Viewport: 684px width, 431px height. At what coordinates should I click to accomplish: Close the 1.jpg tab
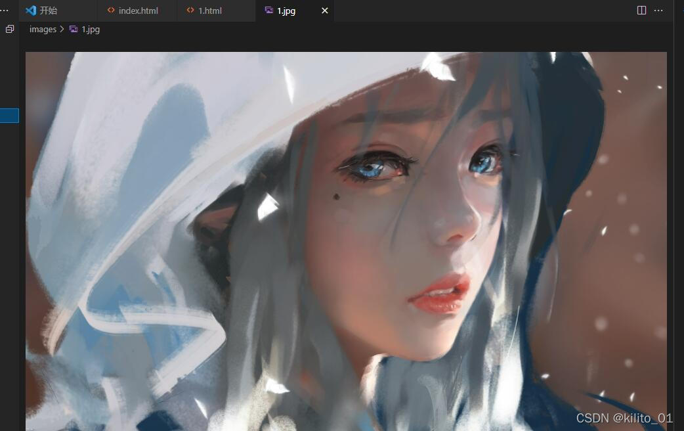[x=324, y=11]
